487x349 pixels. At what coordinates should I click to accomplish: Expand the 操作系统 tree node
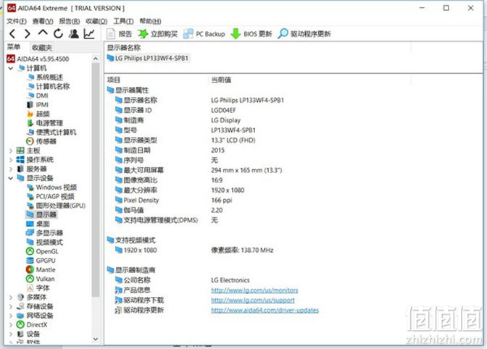(11, 160)
